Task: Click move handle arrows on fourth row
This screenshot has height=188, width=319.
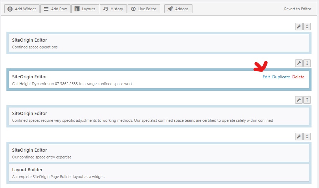Action: [307, 136]
